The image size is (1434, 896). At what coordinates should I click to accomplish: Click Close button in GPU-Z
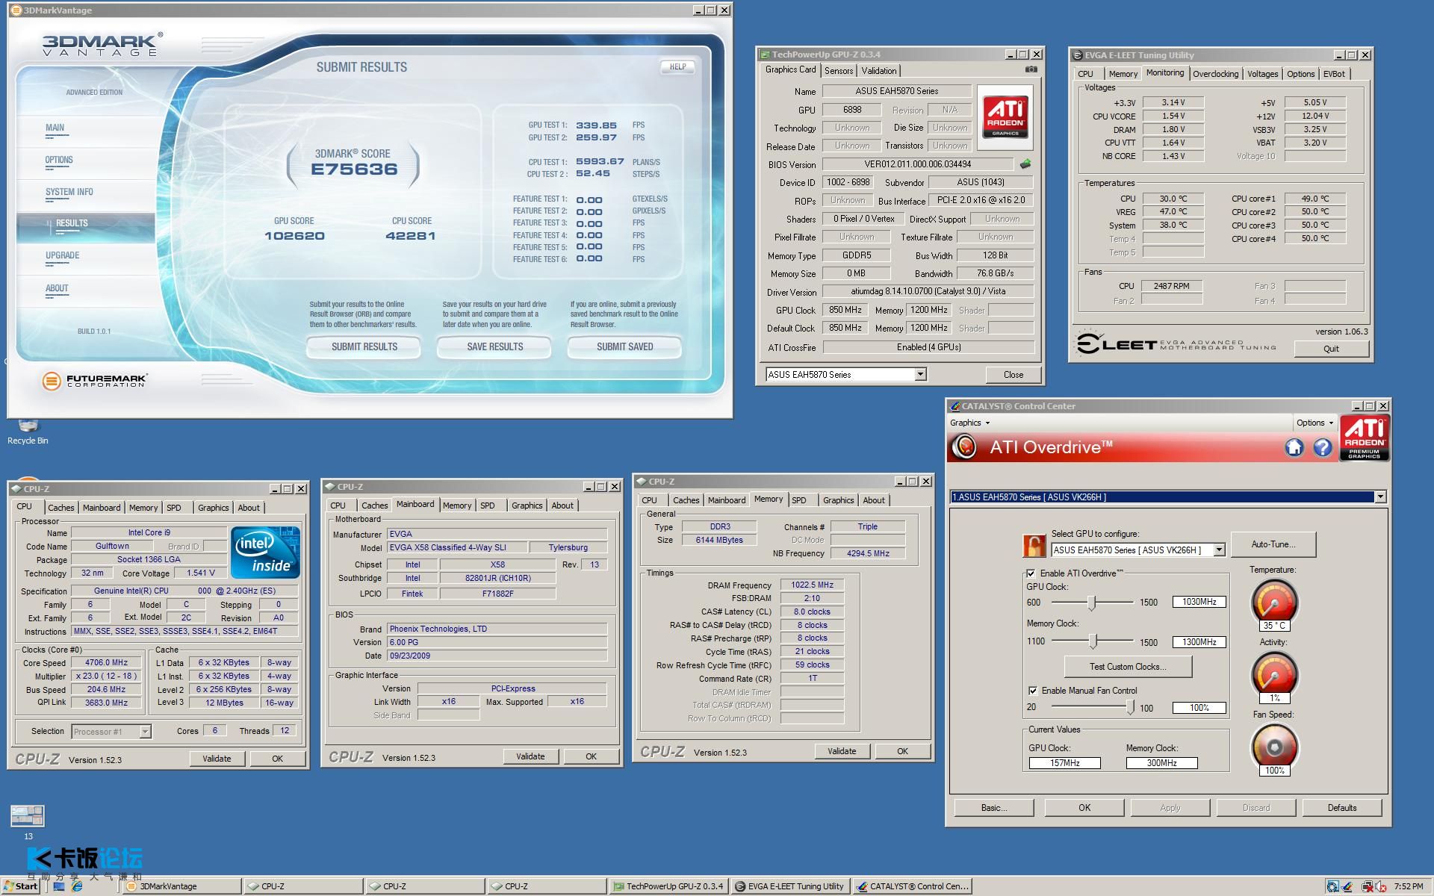point(1013,375)
